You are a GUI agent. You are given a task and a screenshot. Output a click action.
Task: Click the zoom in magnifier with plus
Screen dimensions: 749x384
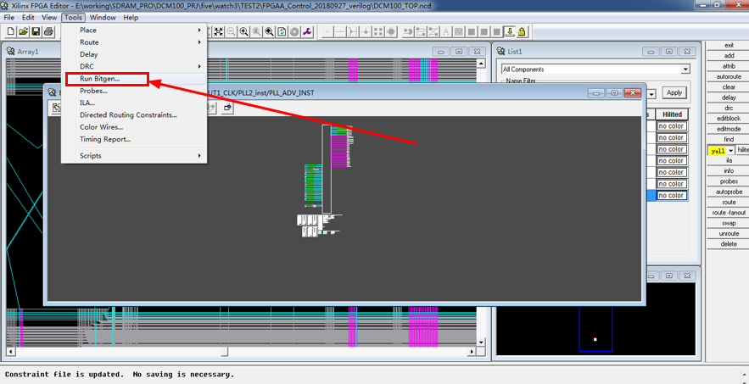[244, 32]
